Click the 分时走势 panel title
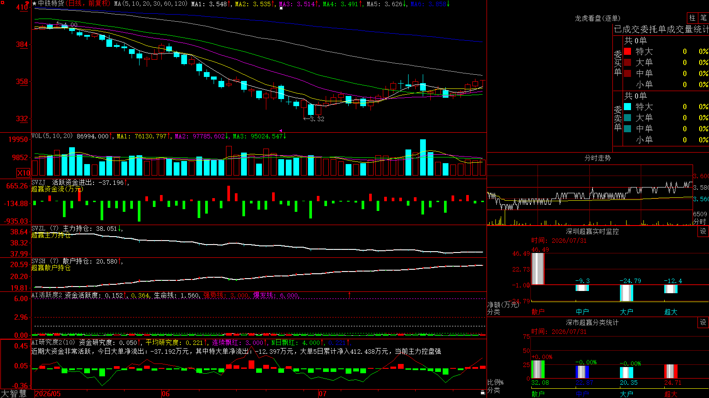The image size is (709, 398). [597, 158]
